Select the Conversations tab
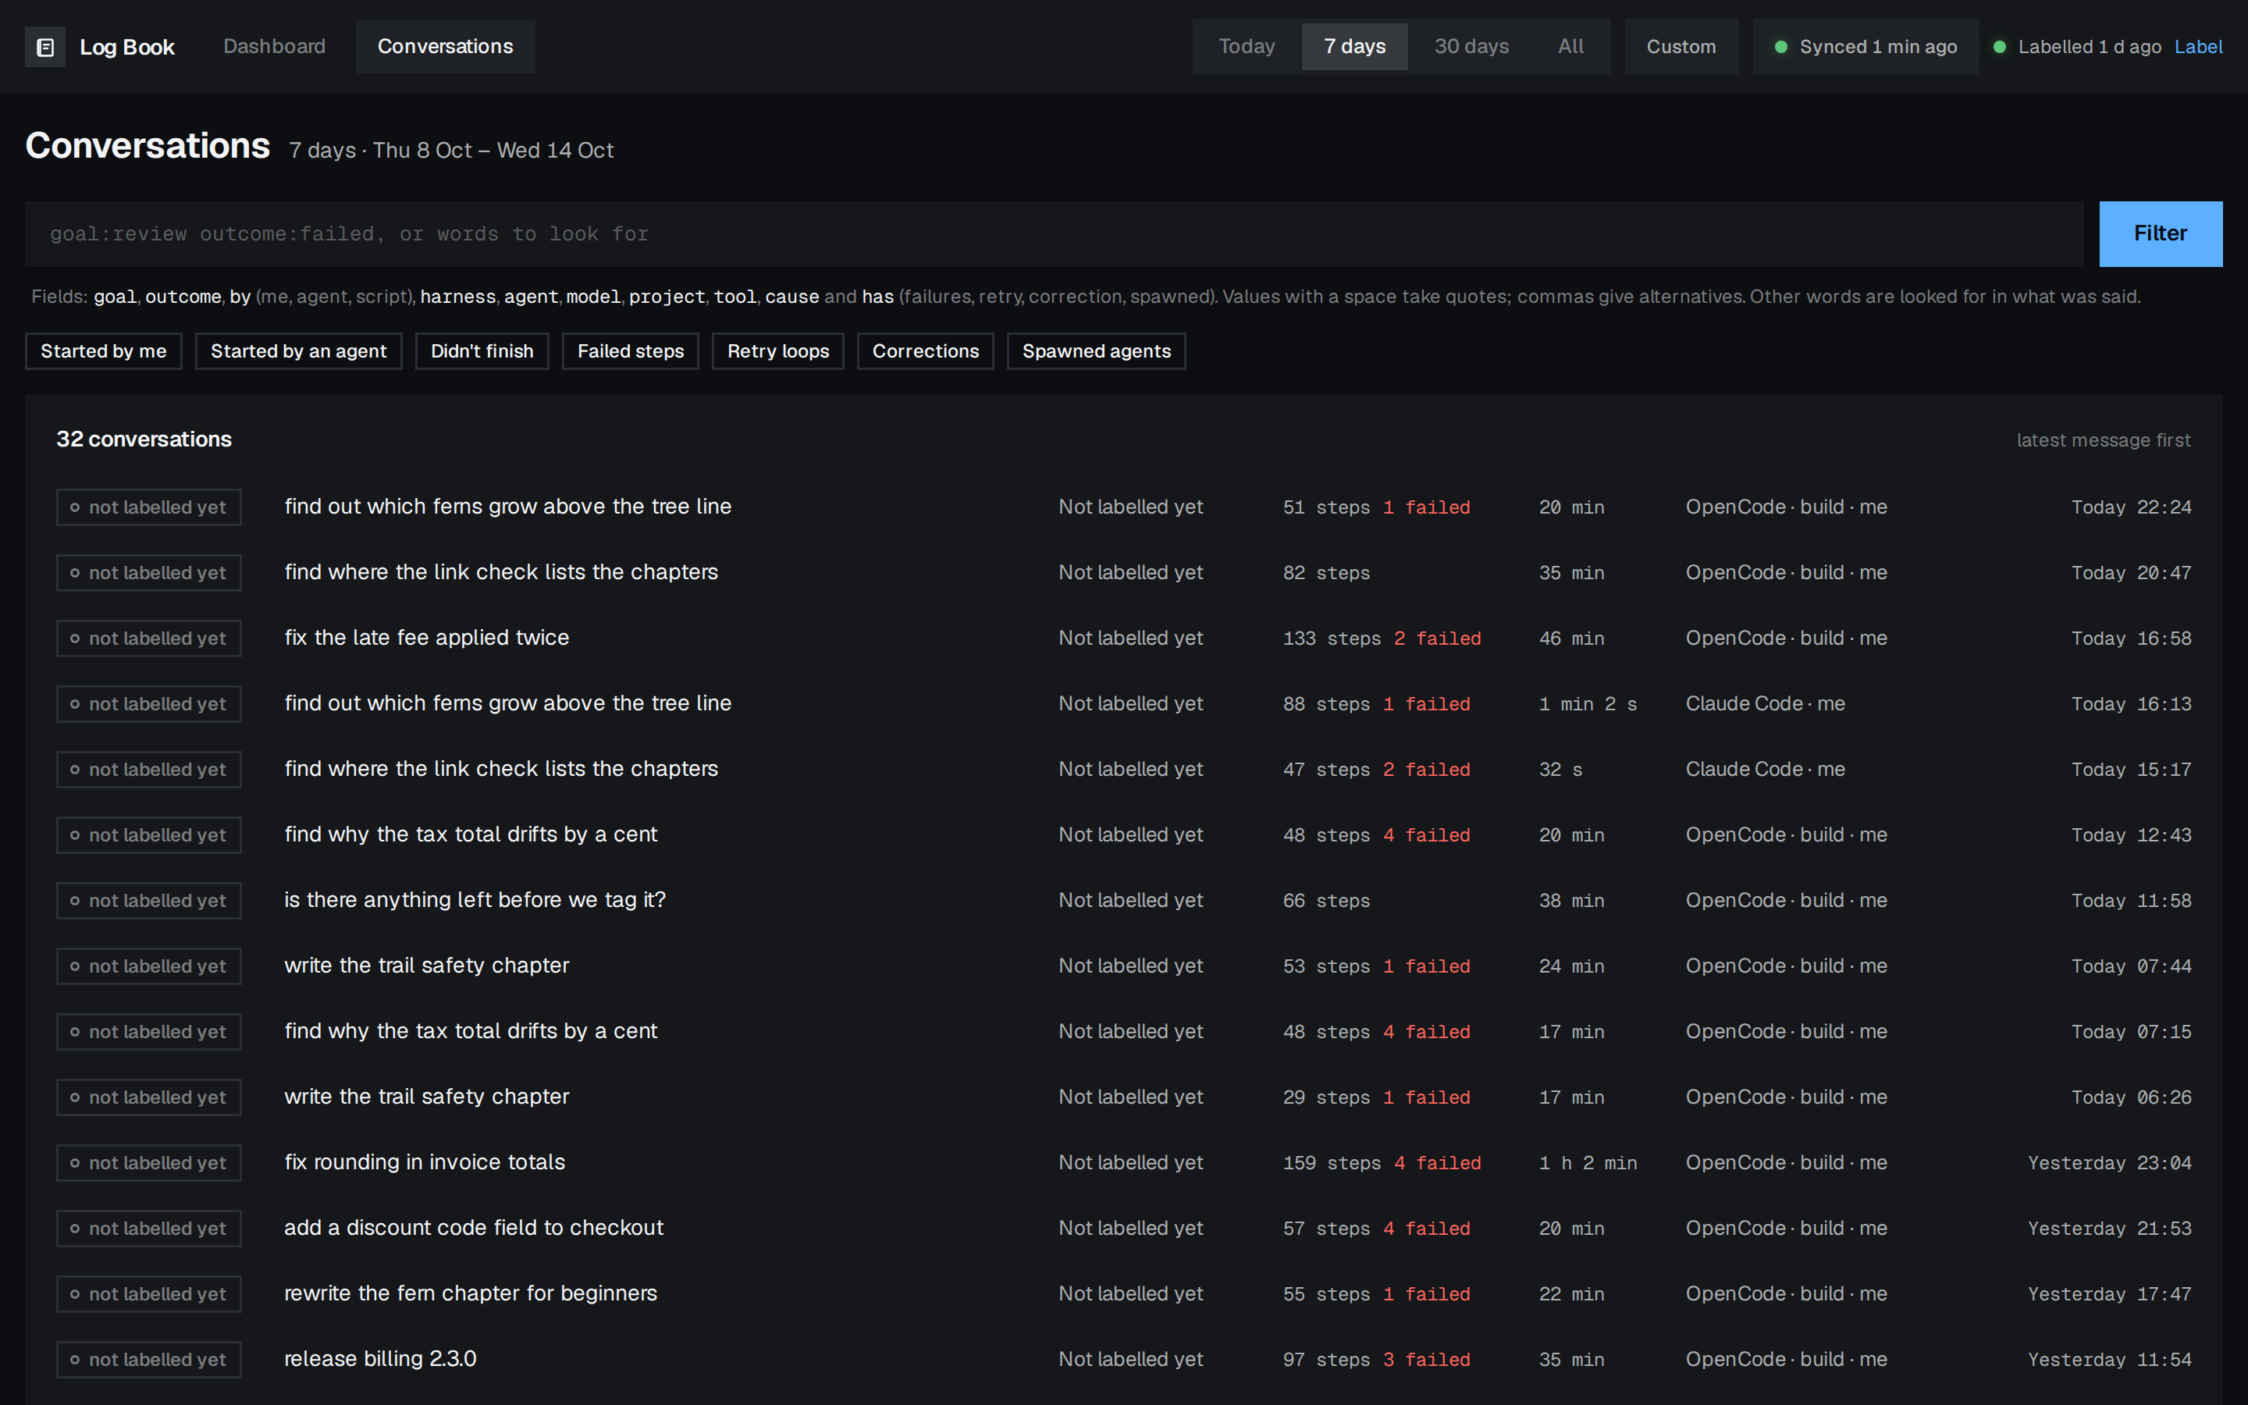Screen dimensions: 2248x1405 (445, 47)
